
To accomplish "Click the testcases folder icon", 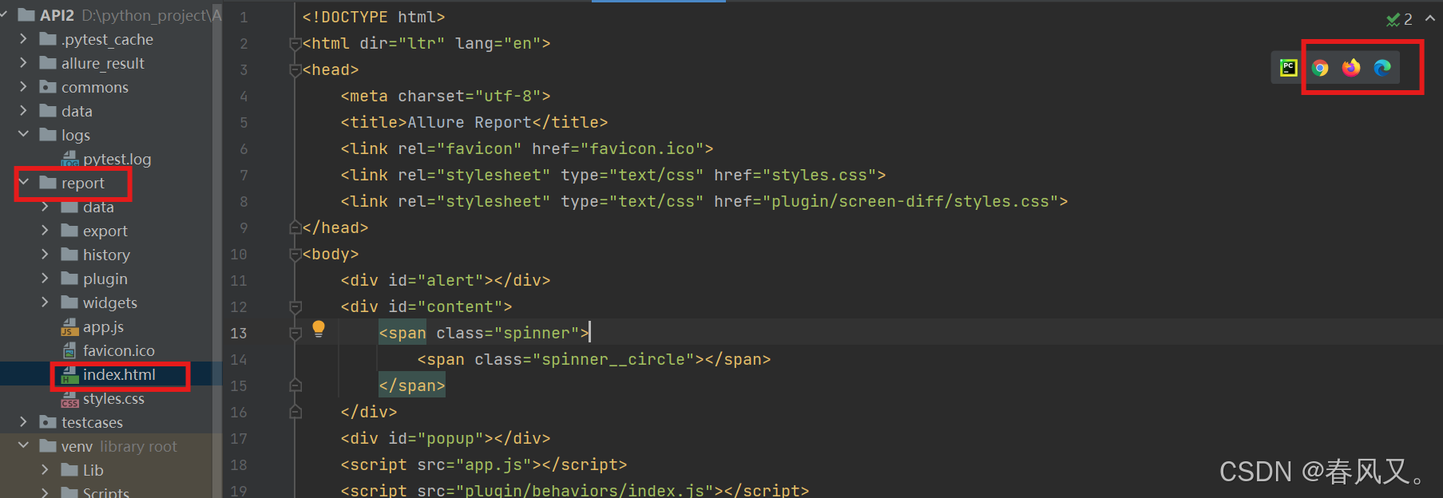I will 48,422.
